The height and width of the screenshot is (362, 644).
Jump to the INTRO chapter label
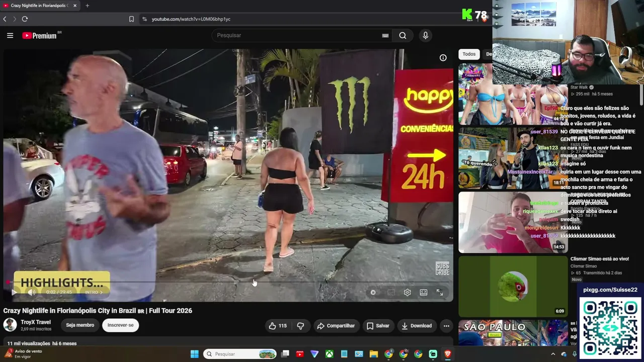(93, 292)
